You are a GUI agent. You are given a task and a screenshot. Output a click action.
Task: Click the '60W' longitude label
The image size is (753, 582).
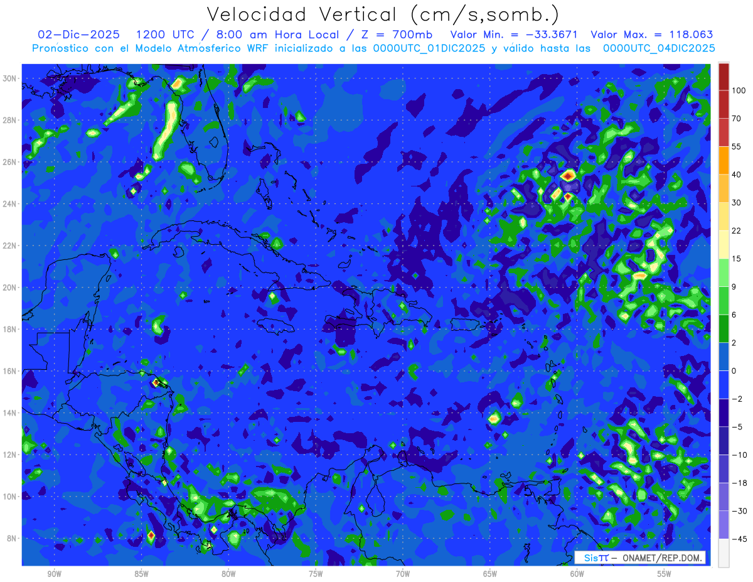click(577, 574)
